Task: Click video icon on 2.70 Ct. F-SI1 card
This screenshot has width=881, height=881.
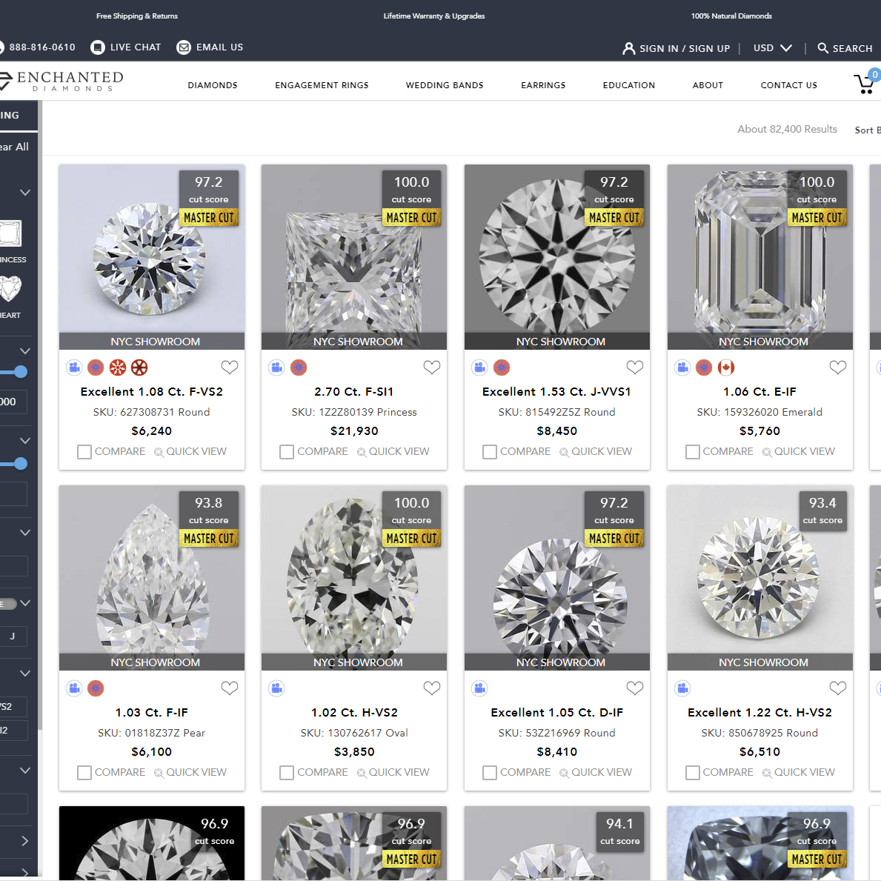Action: pyautogui.click(x=276, y=368)
